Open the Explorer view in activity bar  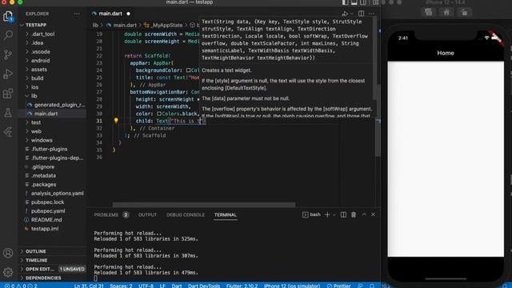8,16
